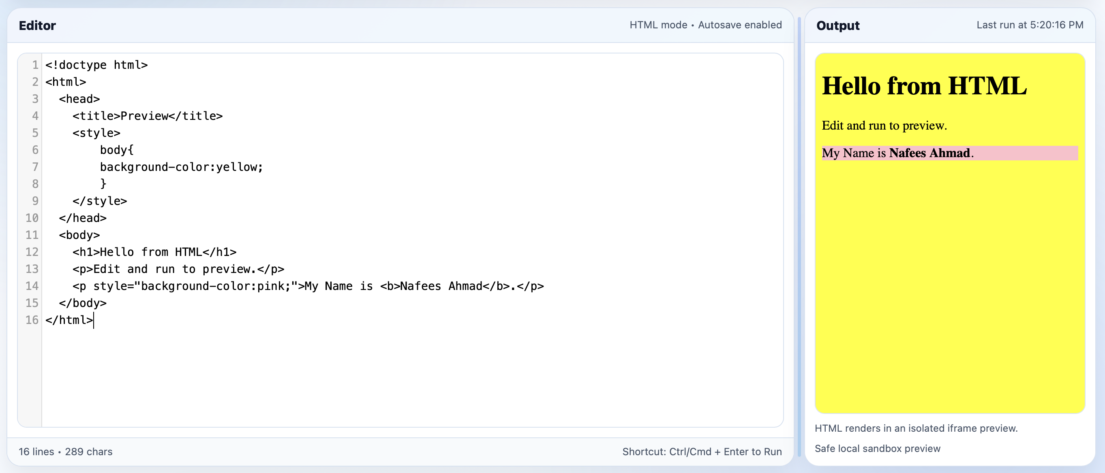Open the HTML mode selector
Screen dimensions: 1105x473
click(x=657, y=25)
